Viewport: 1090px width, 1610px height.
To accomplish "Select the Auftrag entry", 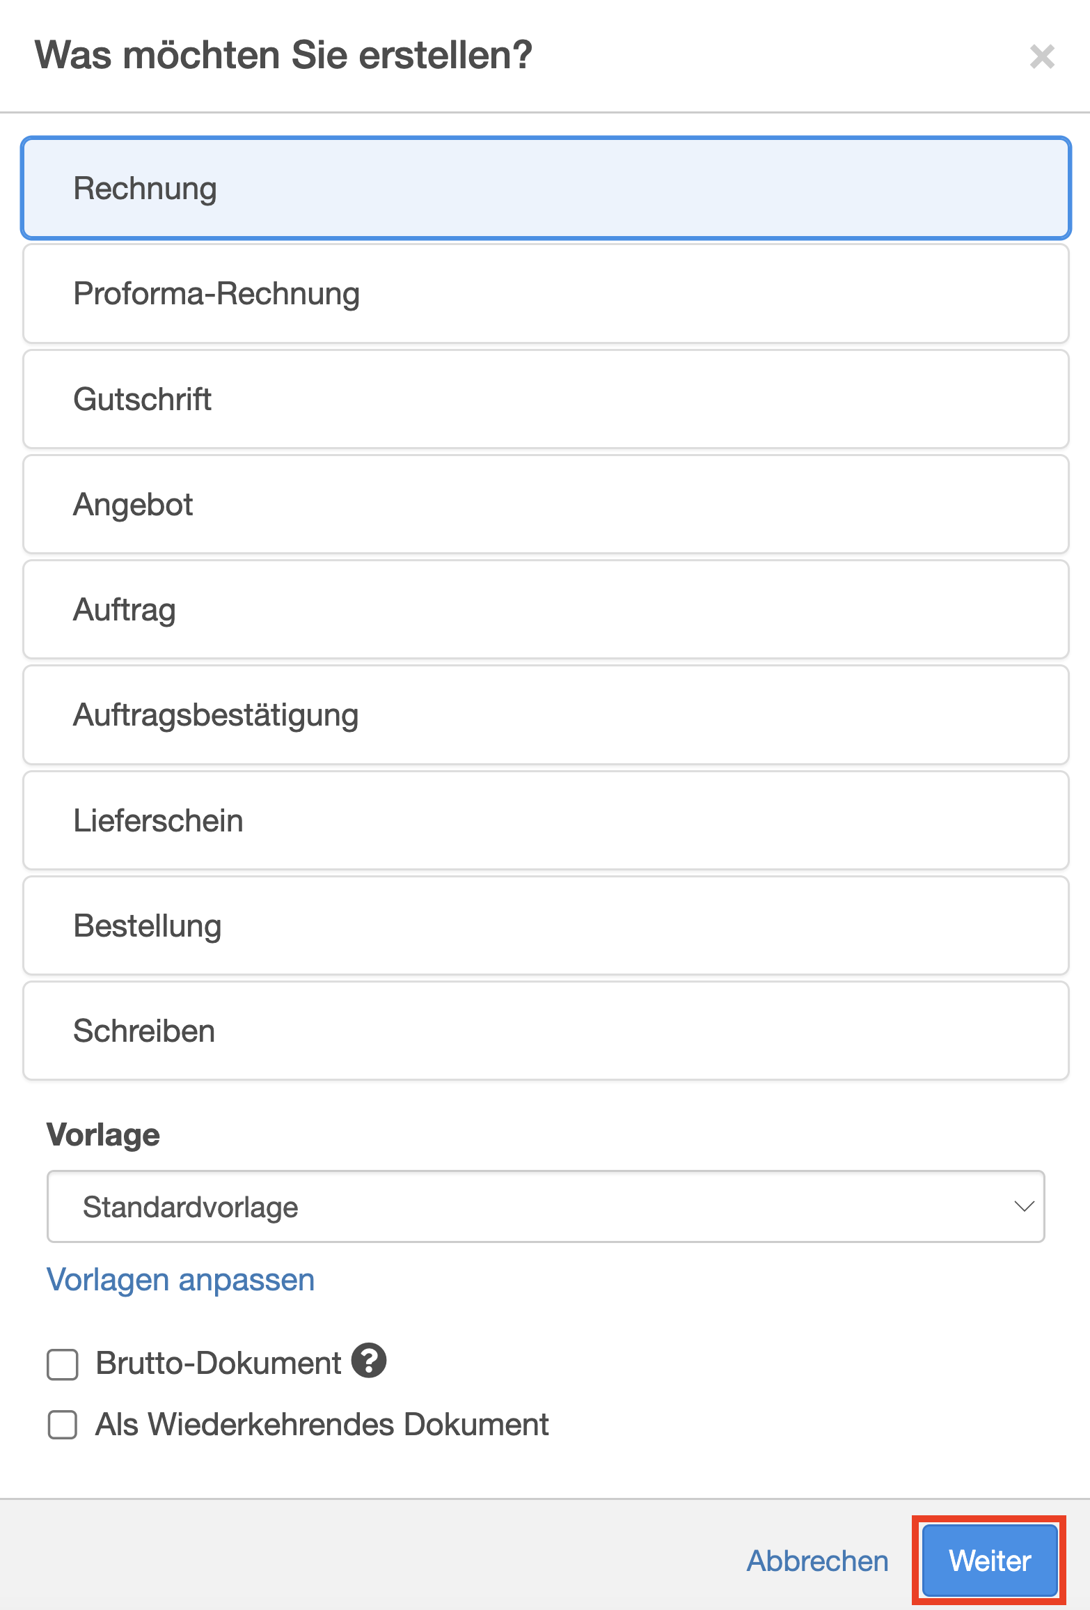I will pos(545,609).
